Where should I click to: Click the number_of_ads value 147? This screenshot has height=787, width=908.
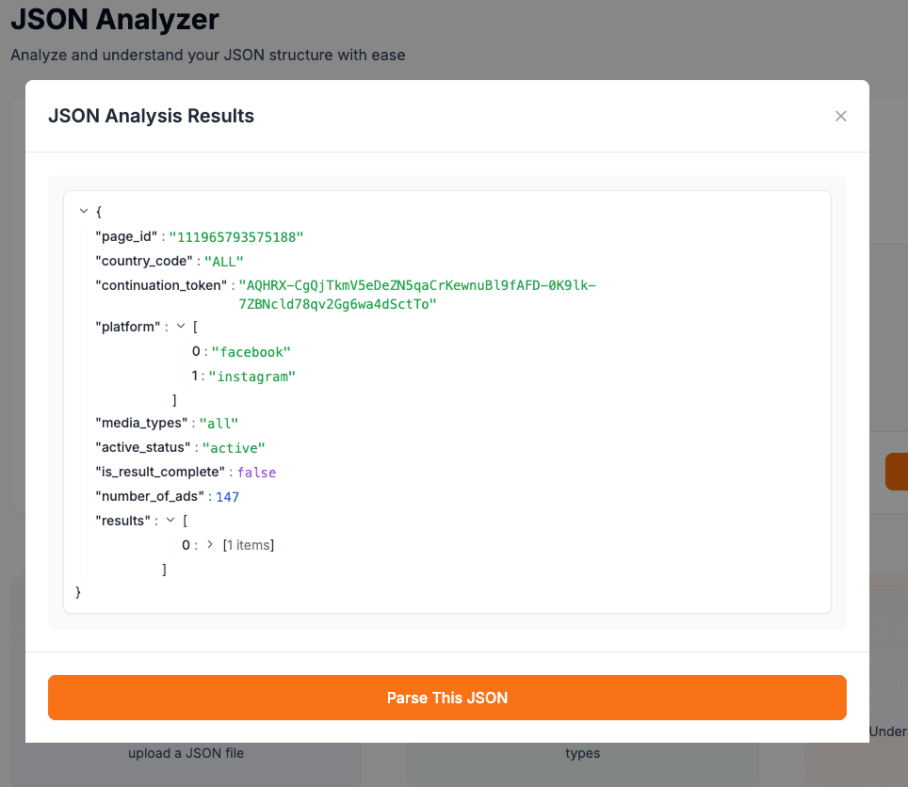tap(225, 496)
